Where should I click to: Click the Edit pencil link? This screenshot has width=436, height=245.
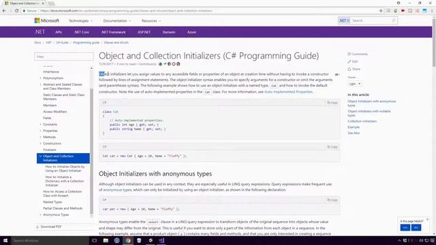353,61
